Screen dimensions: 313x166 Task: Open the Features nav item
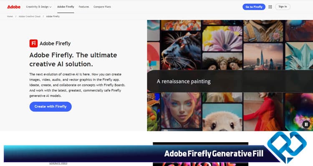click(x=84, y=7)
